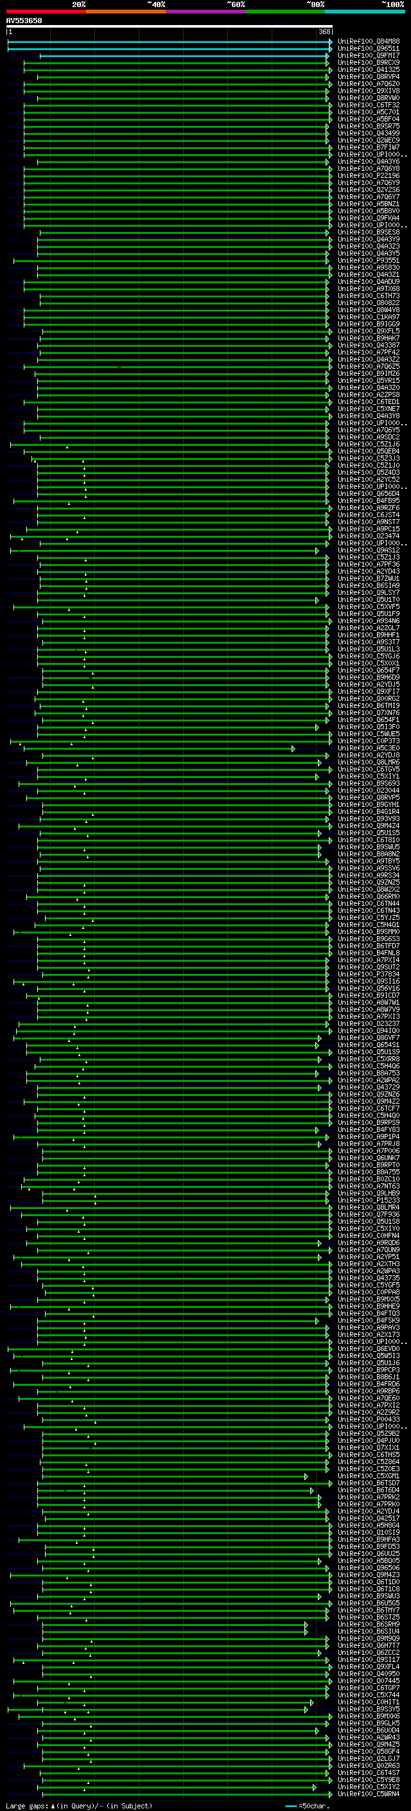
Task: Open hit UniRef100_Q8RVP4
Action: click(x=369, y=76)
